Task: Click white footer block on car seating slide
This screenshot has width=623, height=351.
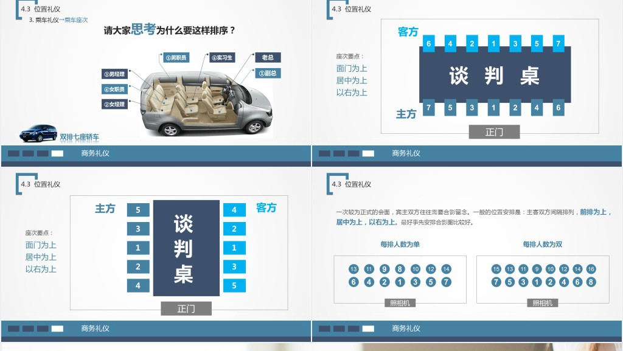Action: click(x=57, y=153)
